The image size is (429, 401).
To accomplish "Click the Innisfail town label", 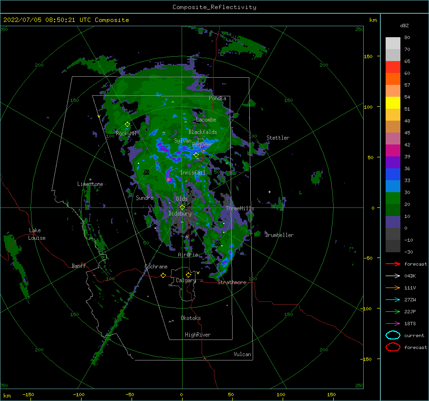I will point(193,173).
